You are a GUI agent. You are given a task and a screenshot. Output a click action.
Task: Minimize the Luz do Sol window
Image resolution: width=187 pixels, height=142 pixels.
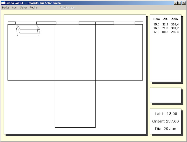pyautogui.click(x=175, y=3)
